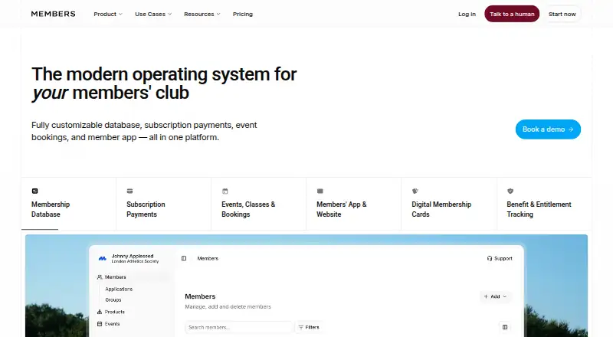Click the Log in link

(x=467, y=14)
